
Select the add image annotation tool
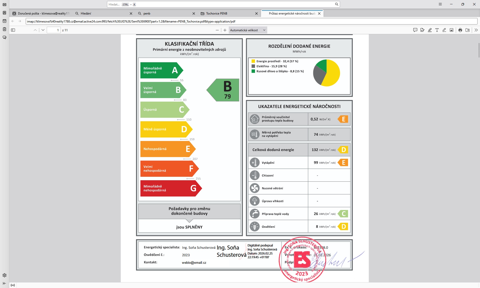point(451,30)
